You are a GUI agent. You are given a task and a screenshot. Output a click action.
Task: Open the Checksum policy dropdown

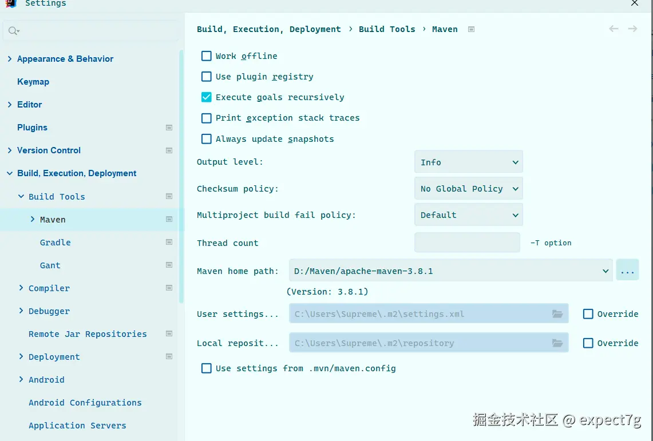tap(469, 188)
